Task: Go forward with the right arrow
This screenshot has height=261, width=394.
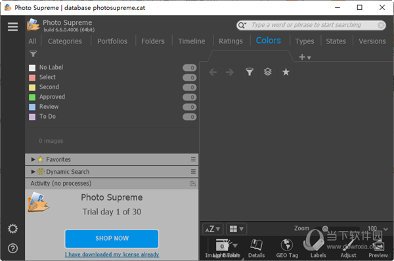Action: tap(230, 72)
